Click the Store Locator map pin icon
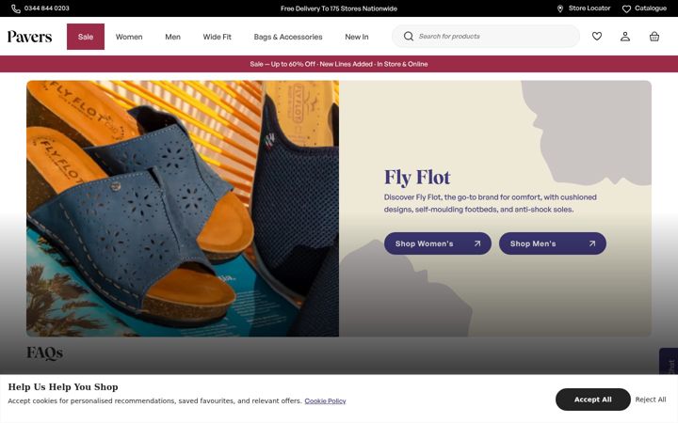 [x=560, y=8]
